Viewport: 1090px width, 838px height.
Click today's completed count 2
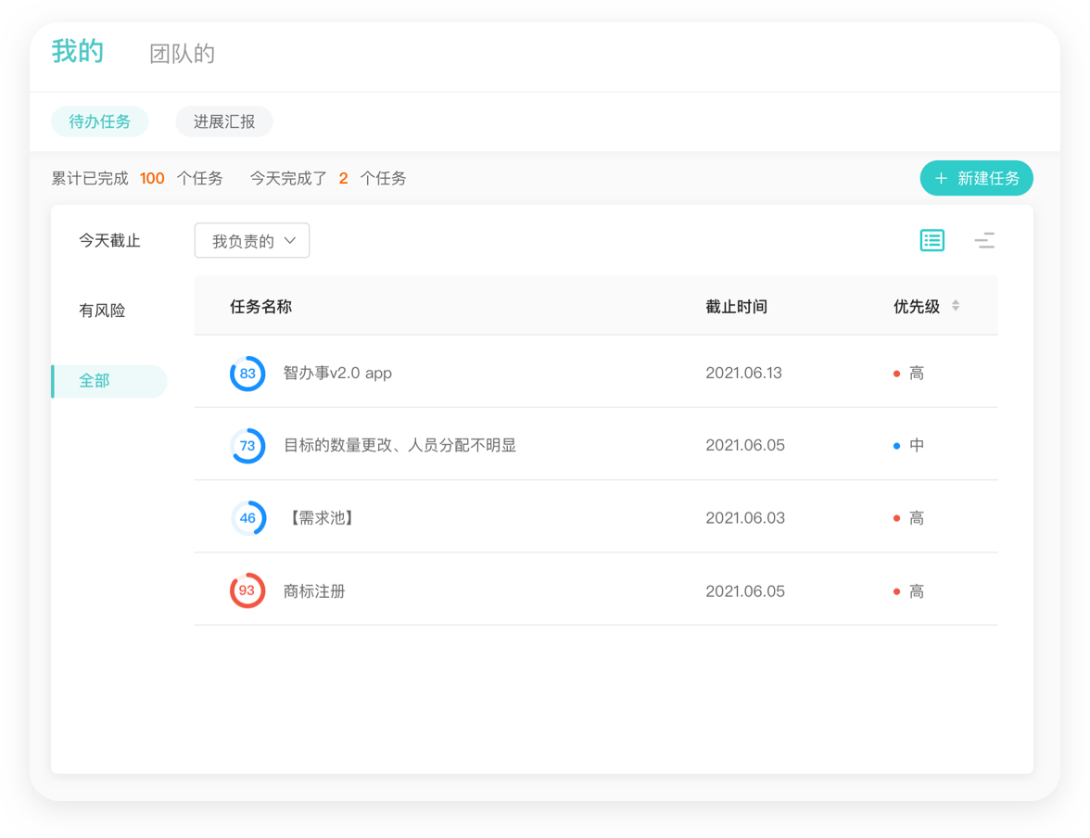point(343,179)
